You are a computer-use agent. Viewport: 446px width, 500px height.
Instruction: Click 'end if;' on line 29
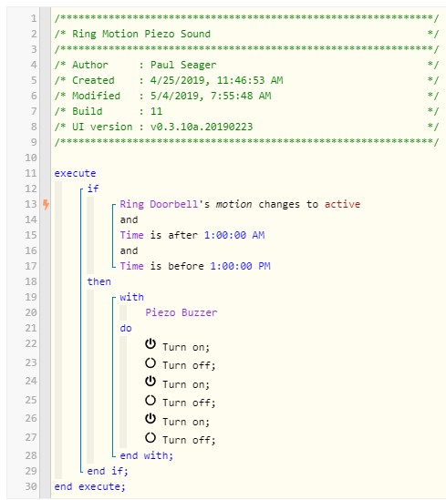(108, 471)
